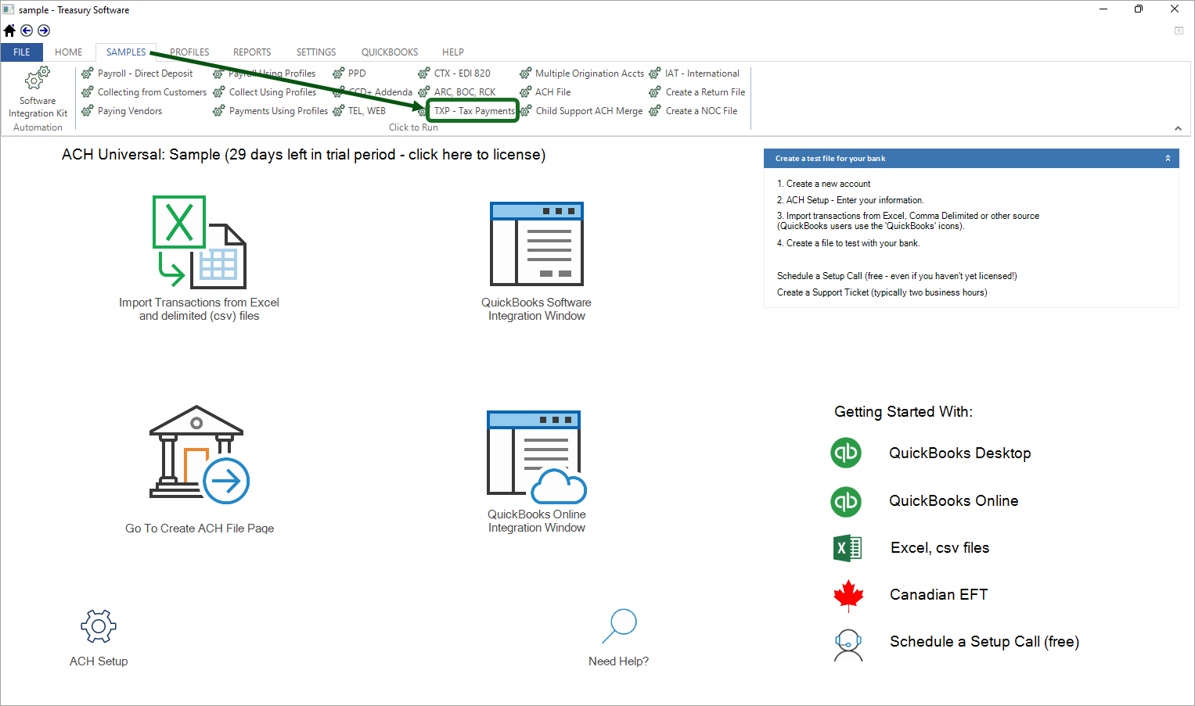The image size is (1195, 706).
Task: Open the HELP ribbon tab
Action: click(453, 52)
